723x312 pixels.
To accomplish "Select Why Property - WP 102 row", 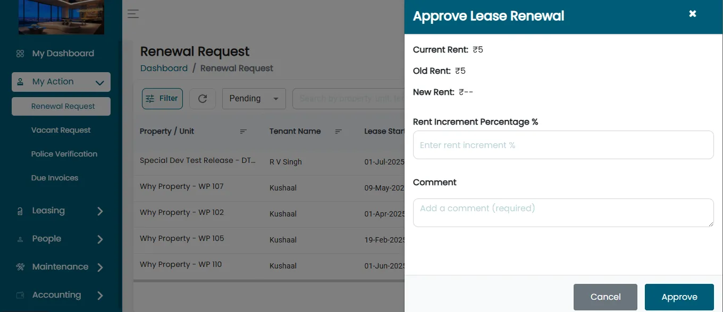I will [x=269, y=213].
